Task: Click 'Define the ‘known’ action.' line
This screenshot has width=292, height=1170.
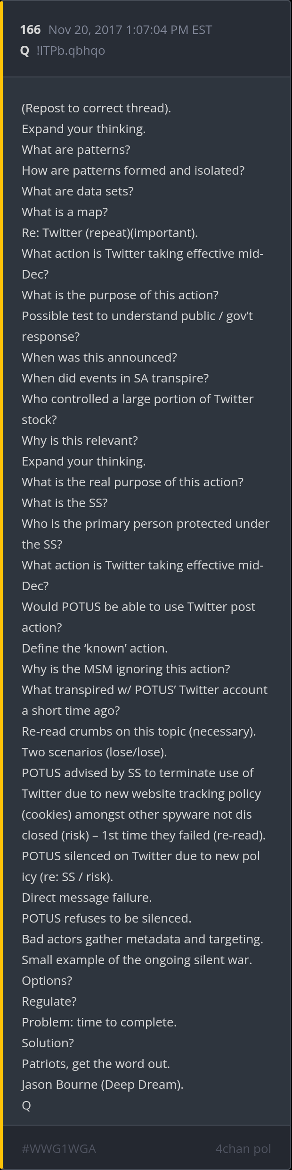Action: point(95,648)
